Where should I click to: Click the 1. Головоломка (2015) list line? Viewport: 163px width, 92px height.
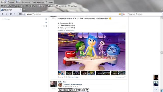pyautogui.click(x=65, y=23)
